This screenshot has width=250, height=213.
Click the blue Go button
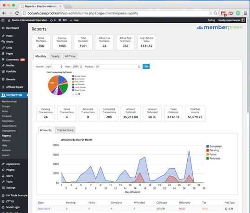click(146, 67)
